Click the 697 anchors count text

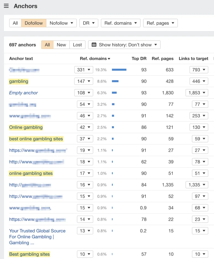point(23,45)
